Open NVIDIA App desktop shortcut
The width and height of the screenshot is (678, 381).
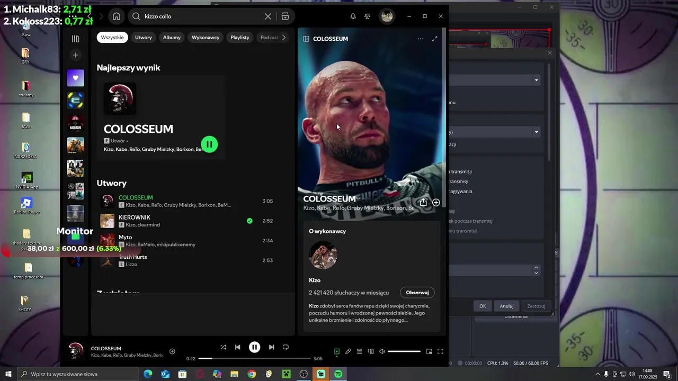click(26, 180)
